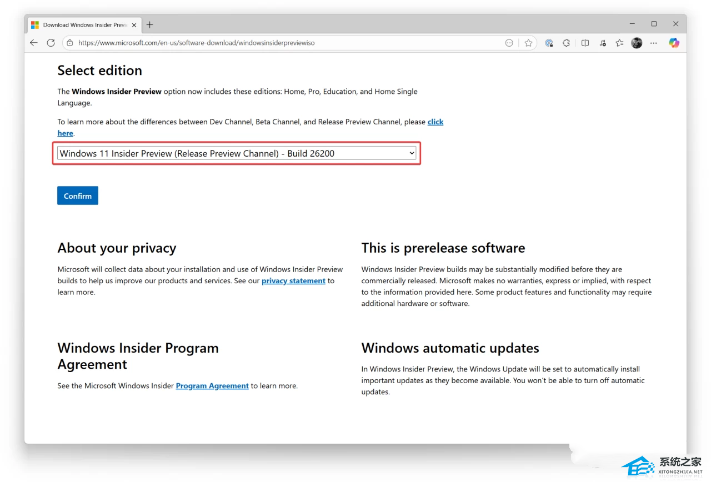This screenshot has width=711, height=482.
Task: Add this page to favorites with the star
Action: click(528, 43)
